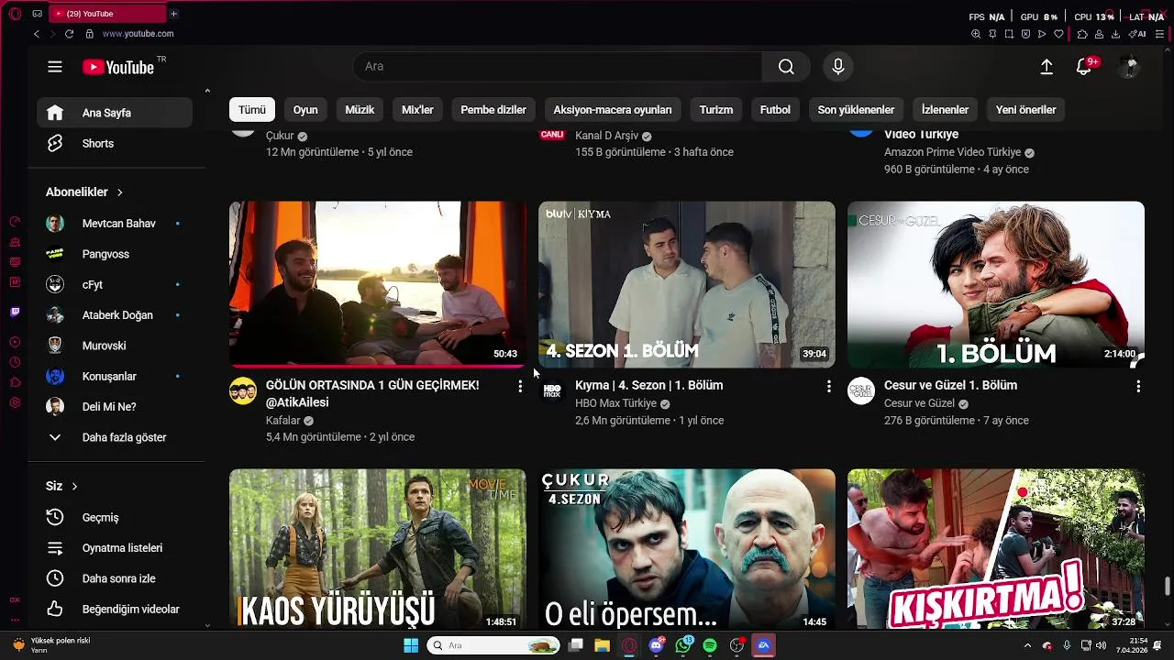Open the snapshot tool in address bar
Image resolution: width=1174 pixels, height=660 pixels.
pos(1009,34)
